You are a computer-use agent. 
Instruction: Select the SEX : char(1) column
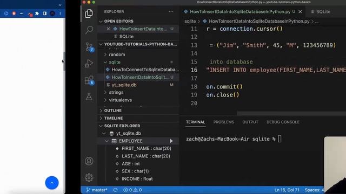click(x=135, y=171)
